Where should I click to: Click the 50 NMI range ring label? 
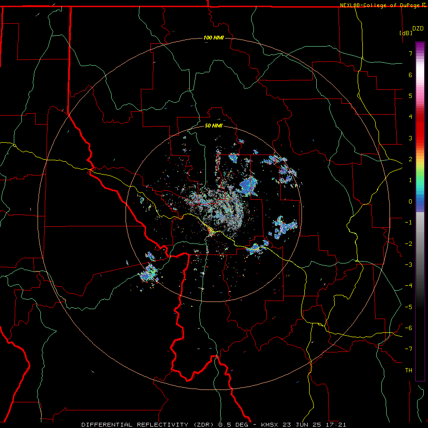pyautogui.click(x=214, y=126)
